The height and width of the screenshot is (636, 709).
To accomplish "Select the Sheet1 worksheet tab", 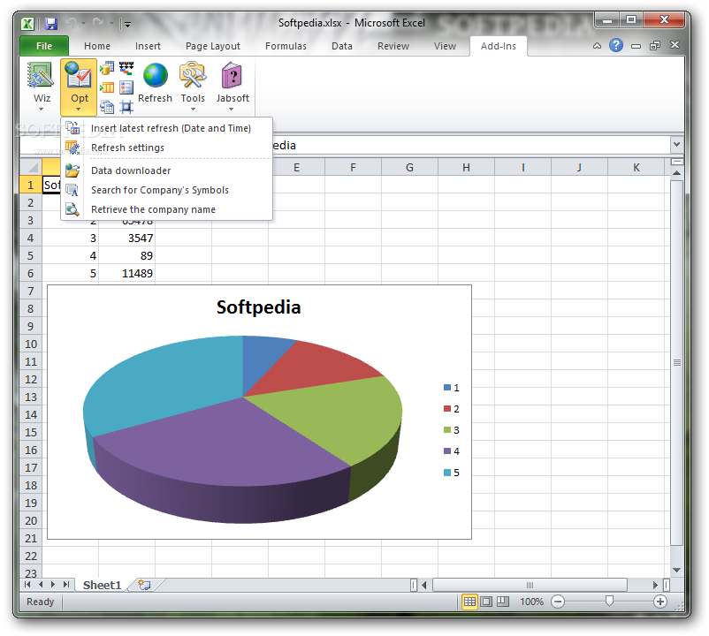I will [102, 585].
